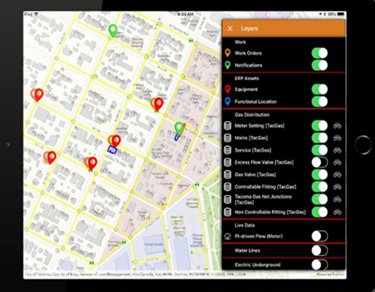Tap the Controllable Fitting [TacGas] layer label
The width and height of the screenshot is (375, 292).
[x=265, y=187]
